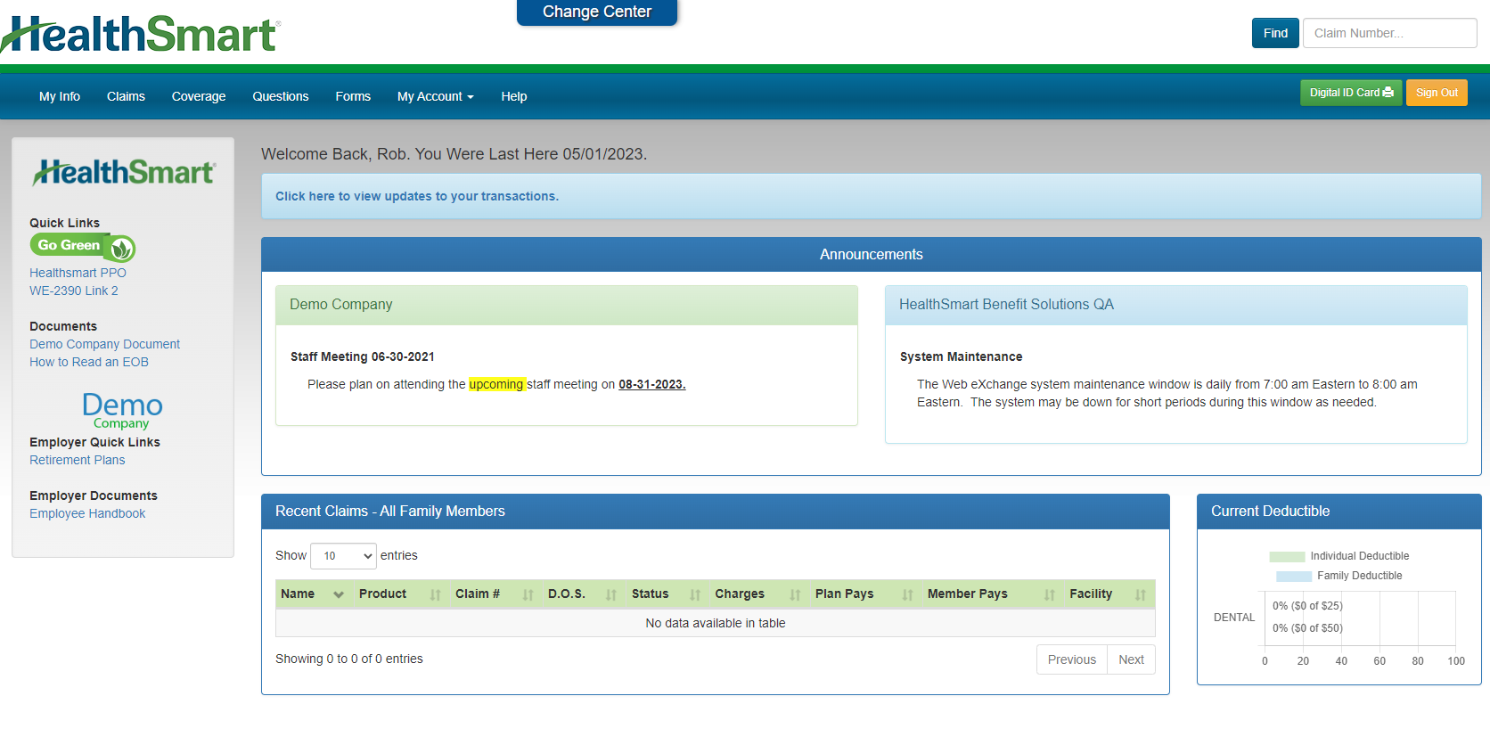This screenshot has height=737, width=1490.
Task: Open the Demo Company Document link
Action: tap(104, 344)
